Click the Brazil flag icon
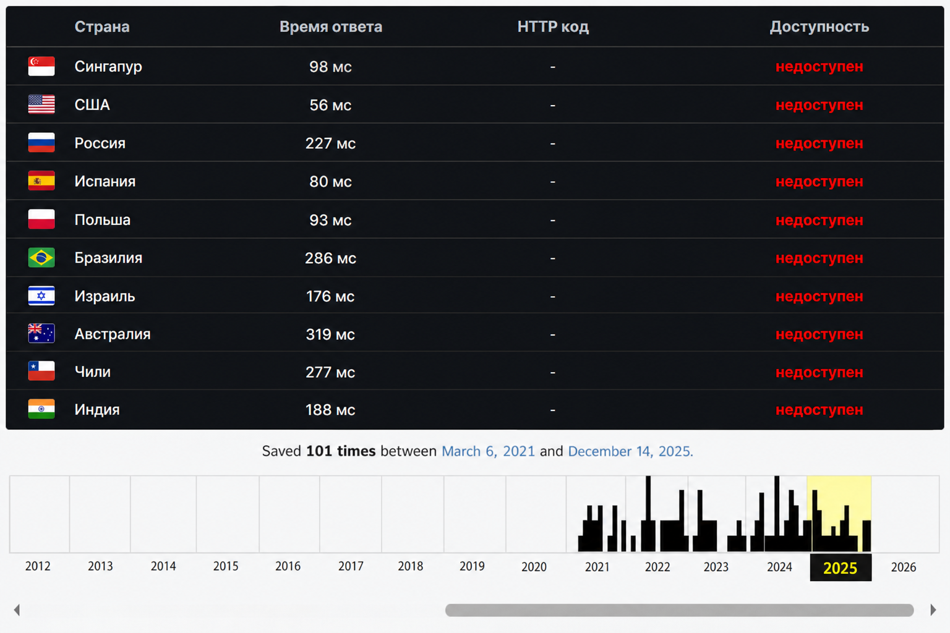 pos(41,258)
